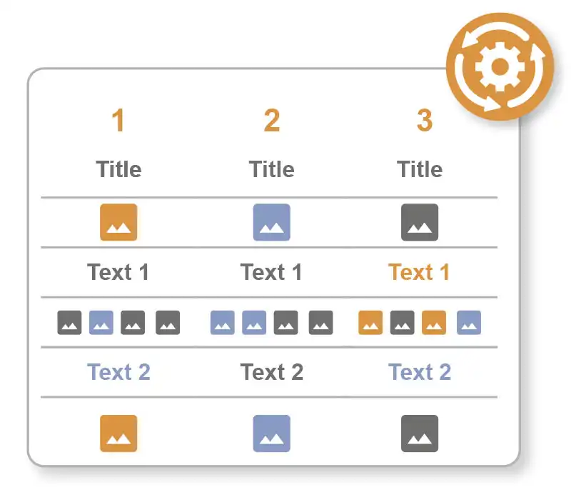Select the column header number 2
The width and height of the screenshot is (571, 502).
point(271,121)
